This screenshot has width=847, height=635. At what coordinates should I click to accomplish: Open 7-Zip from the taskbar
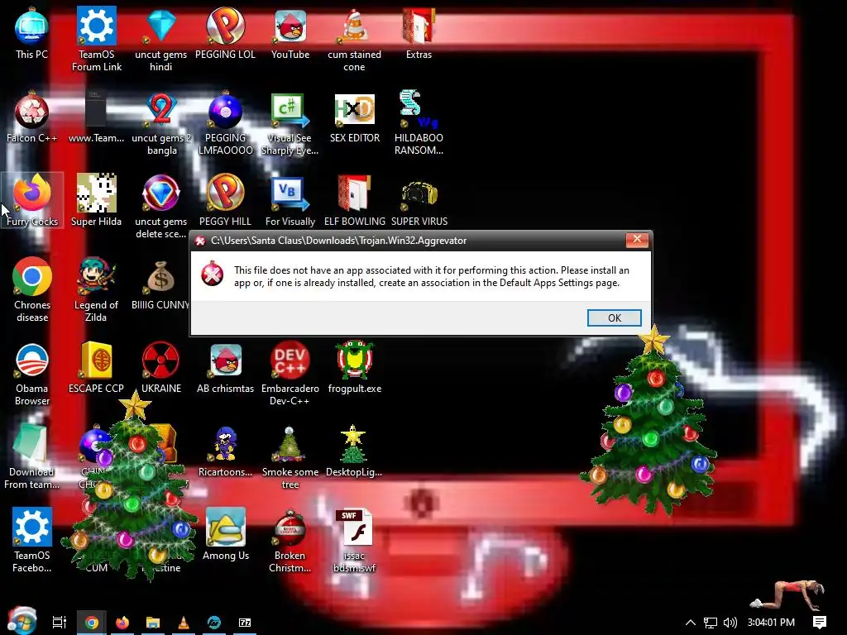[245, 623]
